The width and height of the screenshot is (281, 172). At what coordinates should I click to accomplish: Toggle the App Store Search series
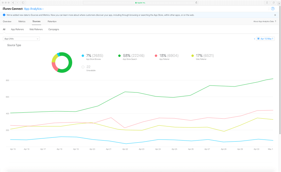[x=119, y=56]
